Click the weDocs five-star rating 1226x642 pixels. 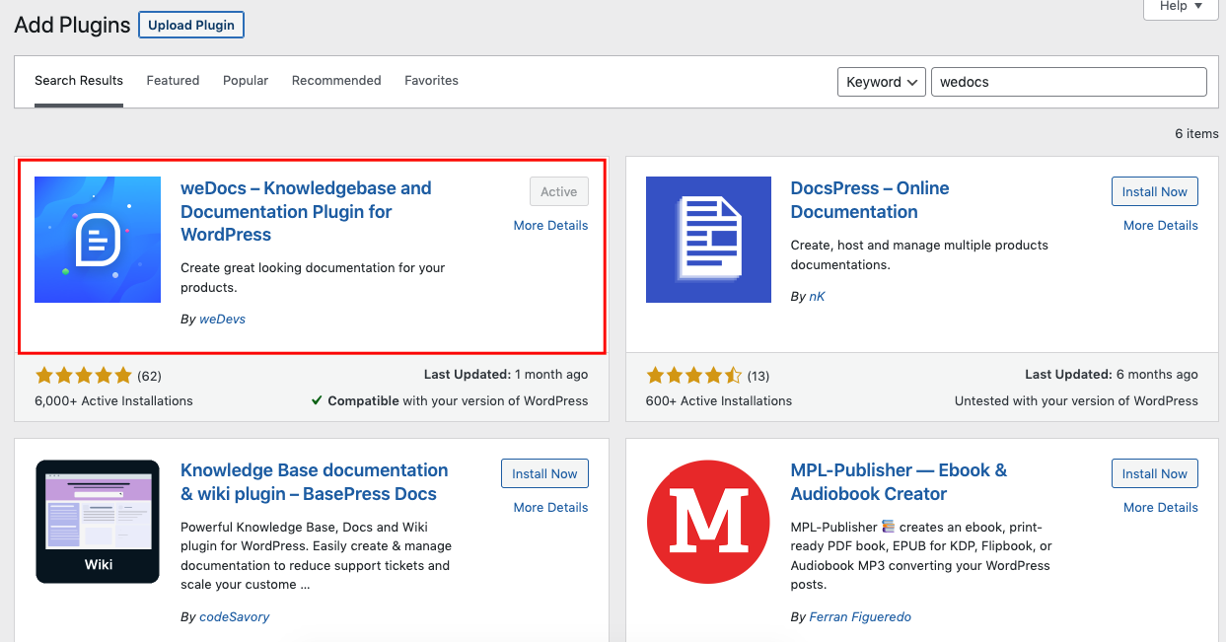pyautogui.click(x=84, y=376)
